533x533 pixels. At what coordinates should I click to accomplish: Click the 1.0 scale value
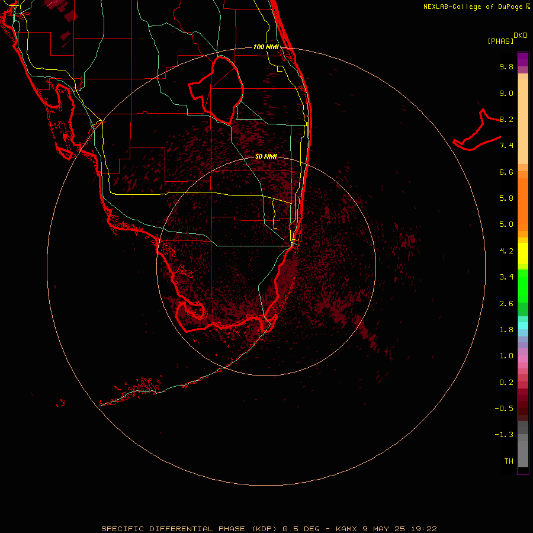tap(506, 356)
